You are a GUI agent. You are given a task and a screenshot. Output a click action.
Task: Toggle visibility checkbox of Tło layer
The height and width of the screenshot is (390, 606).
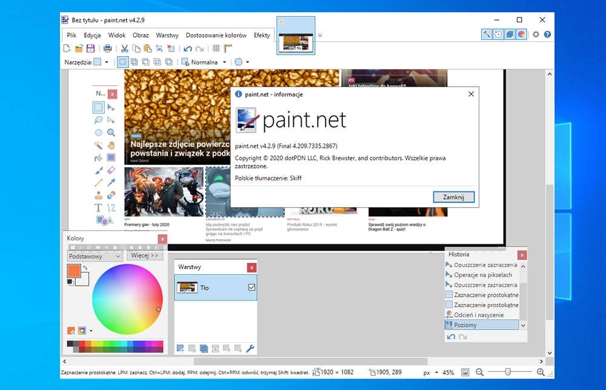[251, 287]
